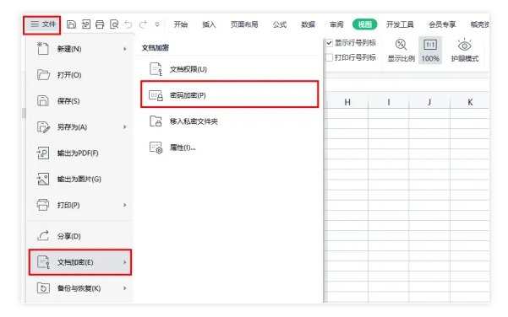
Task: Click the undo arrow icon
Action: click(128, 24)
